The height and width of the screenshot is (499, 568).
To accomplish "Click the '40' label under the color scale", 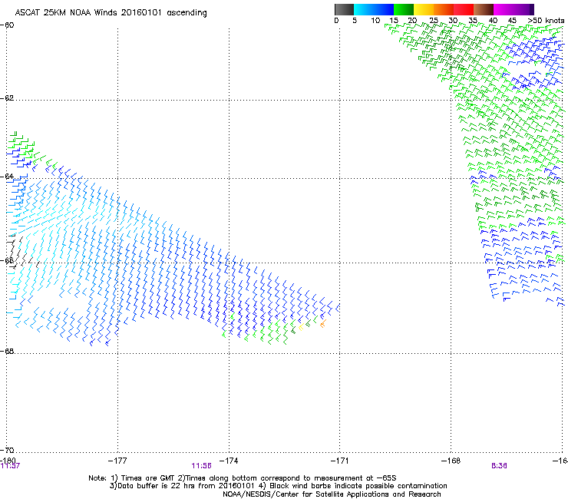I will click(x=493, y=21).
